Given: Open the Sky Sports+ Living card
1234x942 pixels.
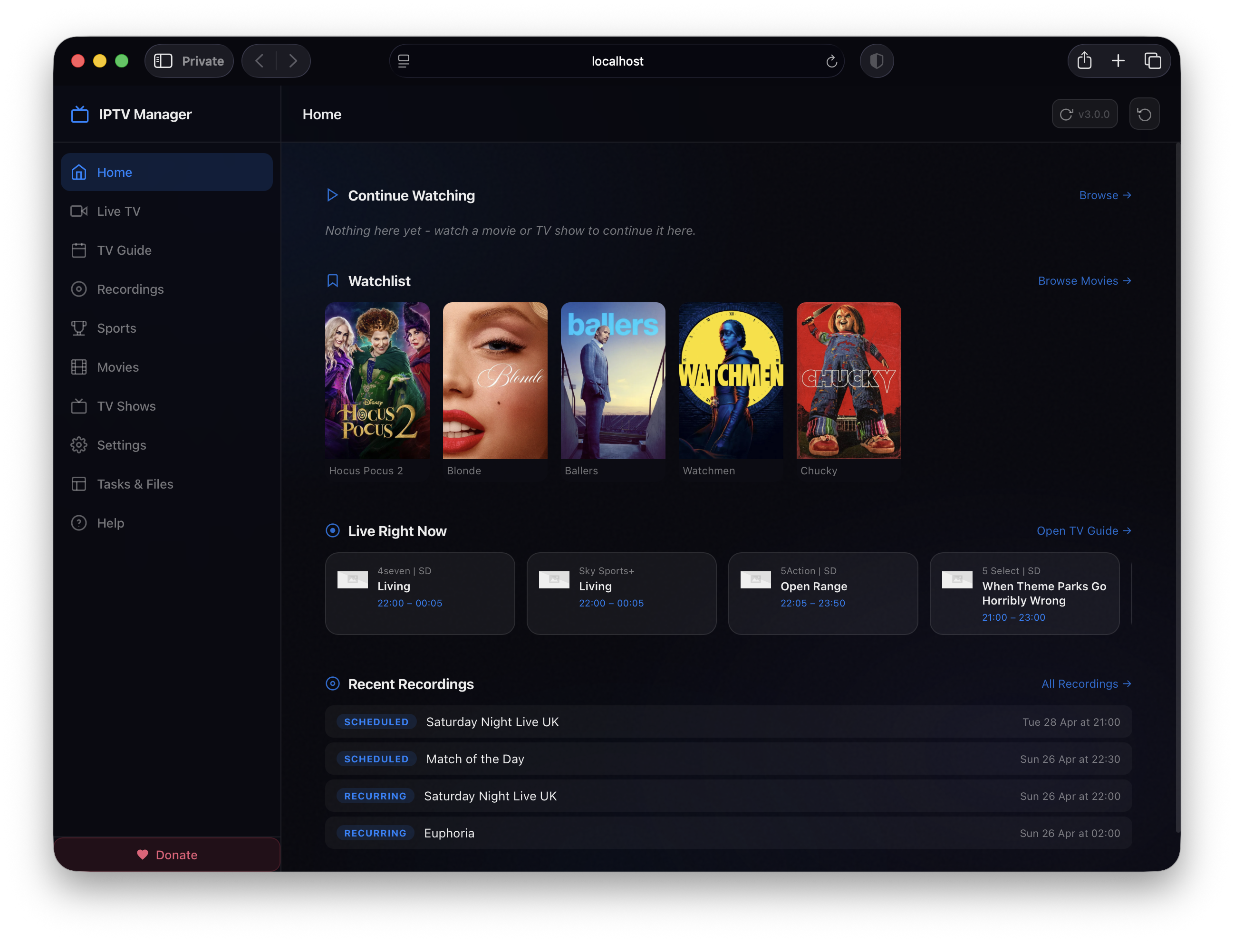Looking at the screenshot, I should [621, 594].
